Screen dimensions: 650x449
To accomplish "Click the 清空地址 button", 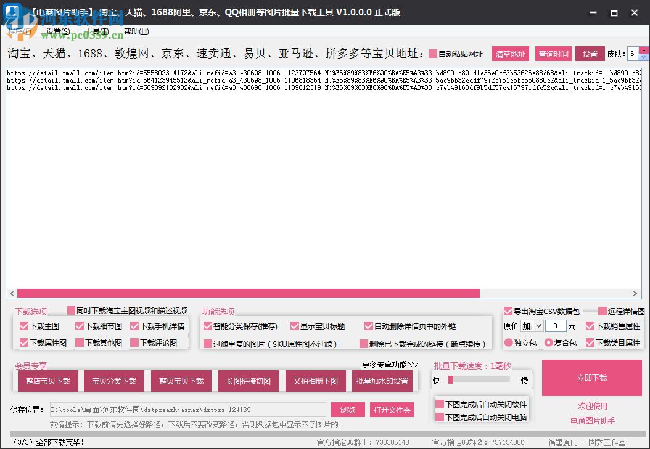I will pos(510,54).
